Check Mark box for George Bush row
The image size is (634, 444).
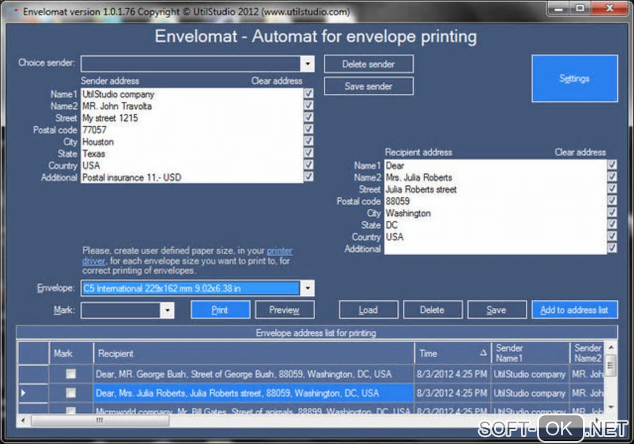(x=71, y=374)
